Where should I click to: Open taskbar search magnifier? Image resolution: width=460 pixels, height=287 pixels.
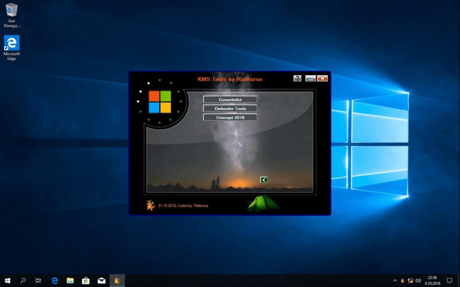click(23, 281)
